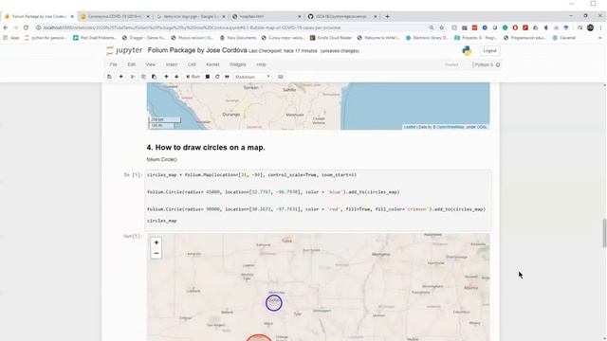Open the Widgets menu

click(238, 64)
